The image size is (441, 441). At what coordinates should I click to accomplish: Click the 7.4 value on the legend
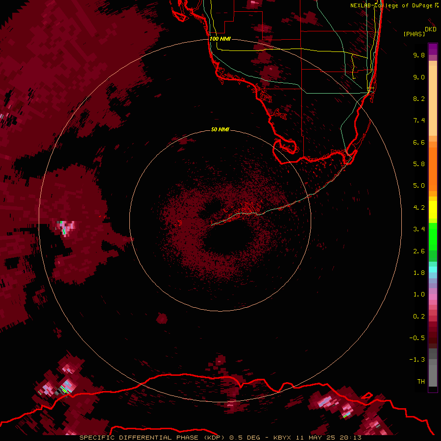pos(419,121)
